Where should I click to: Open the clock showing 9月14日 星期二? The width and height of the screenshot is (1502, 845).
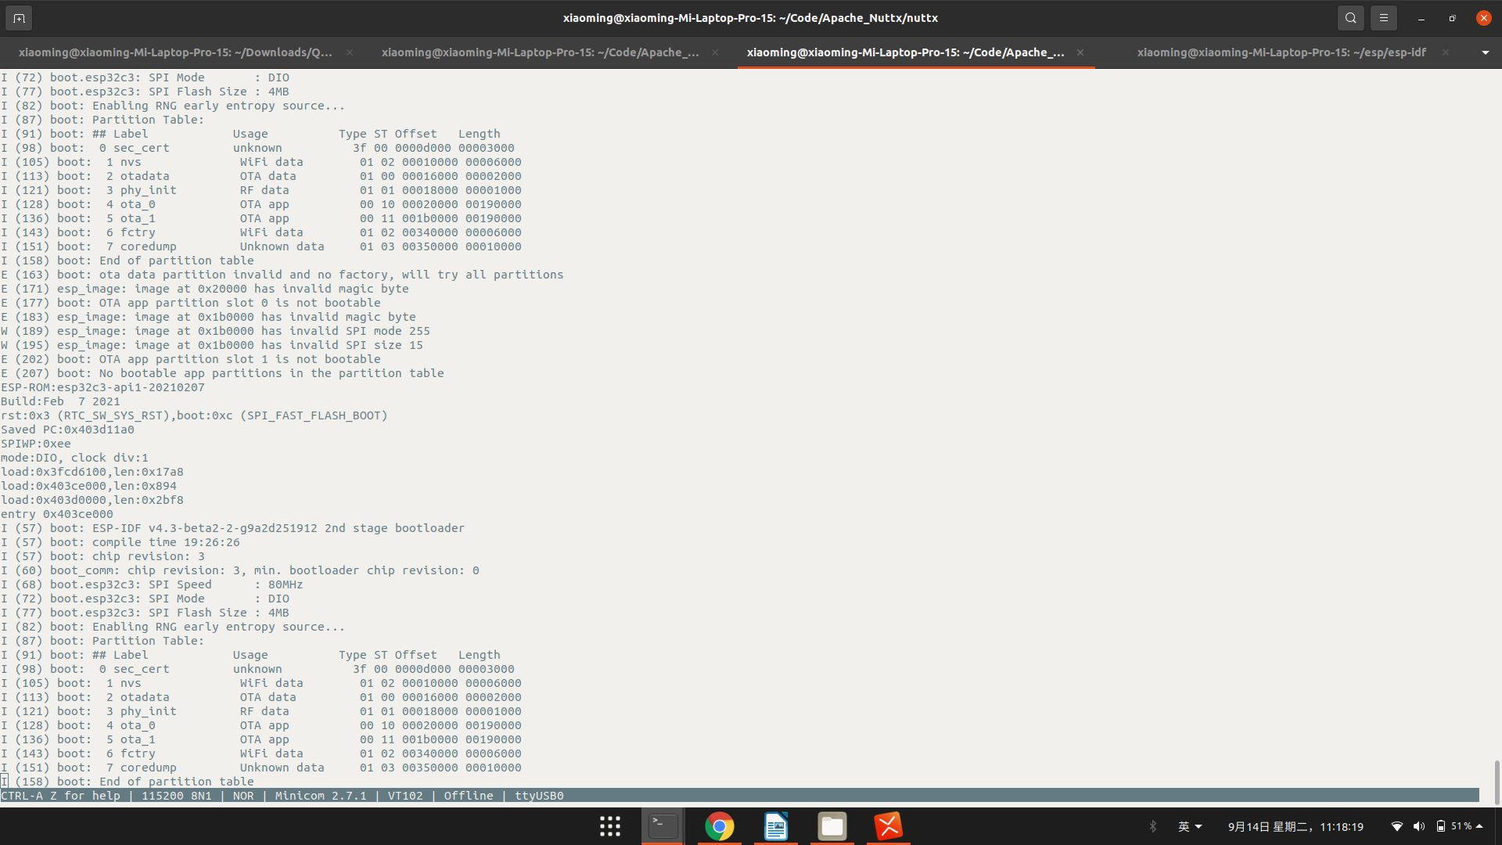(x=1295, y=826)
